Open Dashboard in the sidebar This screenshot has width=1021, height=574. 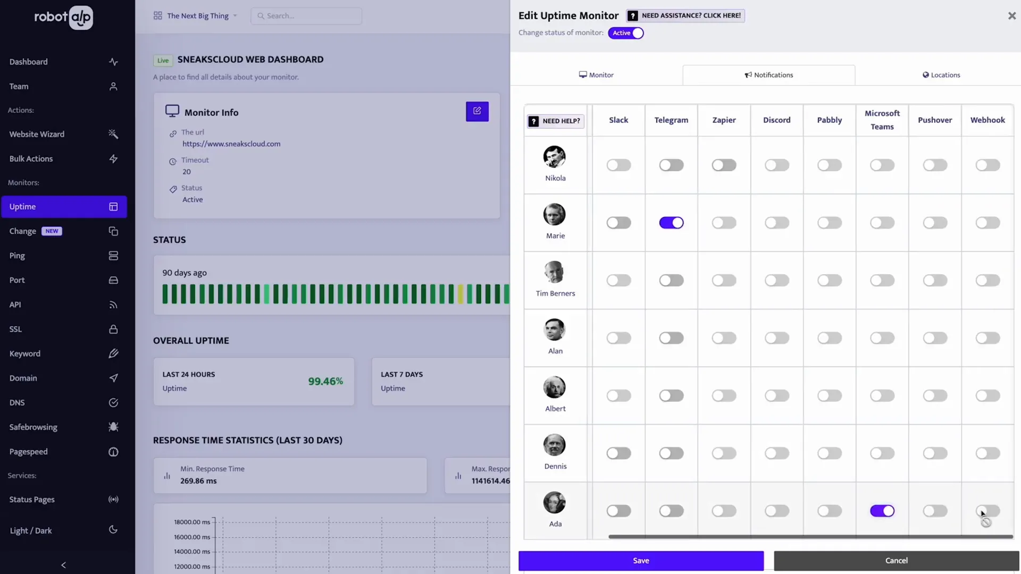pos(64,62)
